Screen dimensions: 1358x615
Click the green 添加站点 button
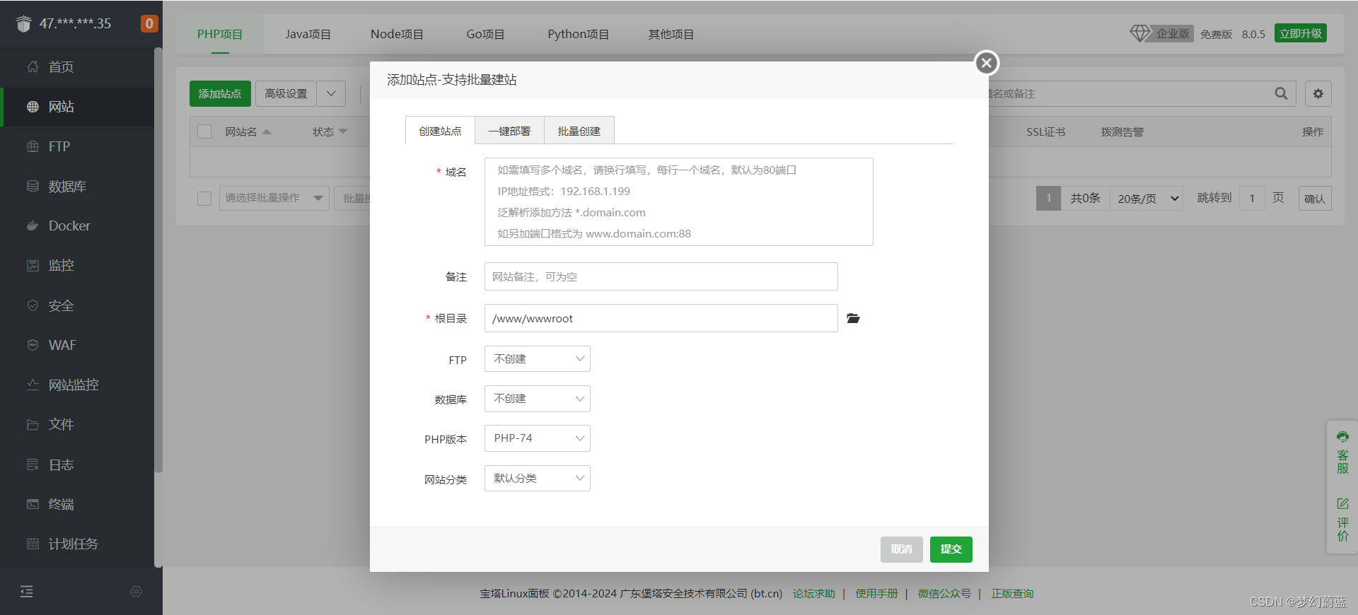(x=220, y=93)
